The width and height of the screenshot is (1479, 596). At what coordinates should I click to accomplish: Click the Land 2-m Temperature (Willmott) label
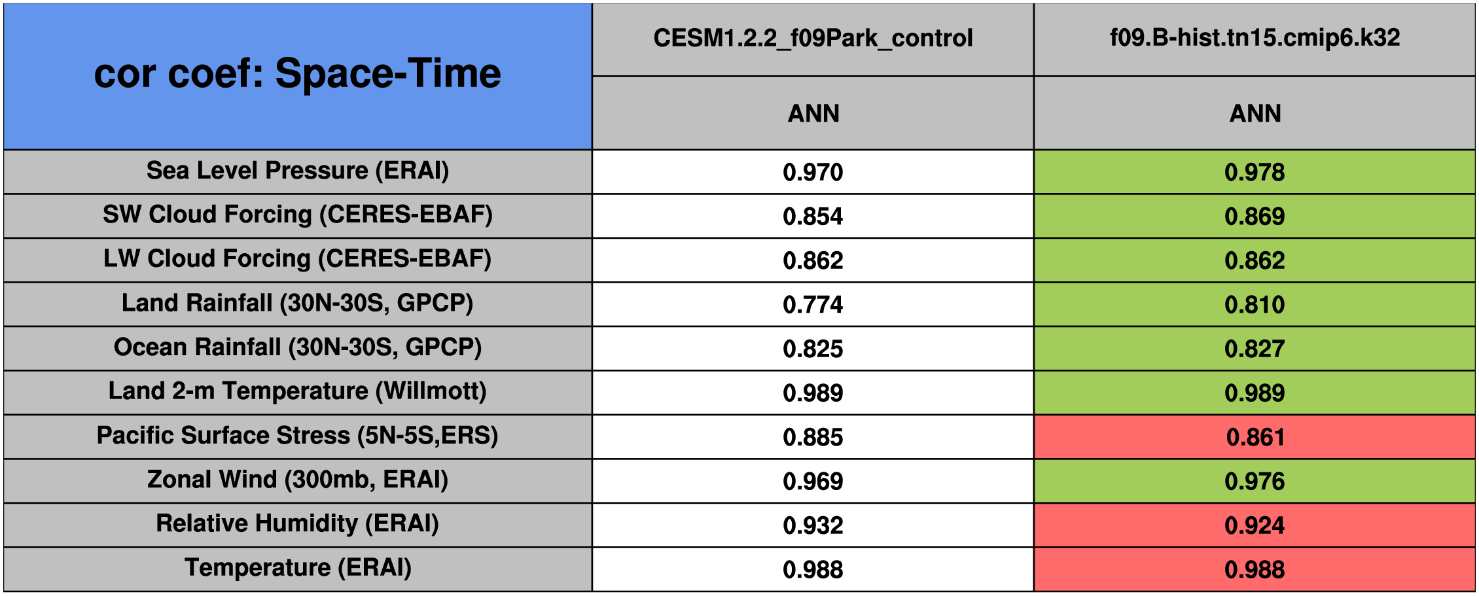(x=298, y=391)
